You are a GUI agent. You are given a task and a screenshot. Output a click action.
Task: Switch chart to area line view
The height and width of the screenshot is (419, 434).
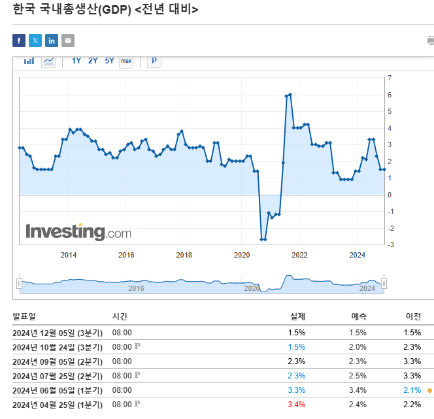[x=48, y=61]
